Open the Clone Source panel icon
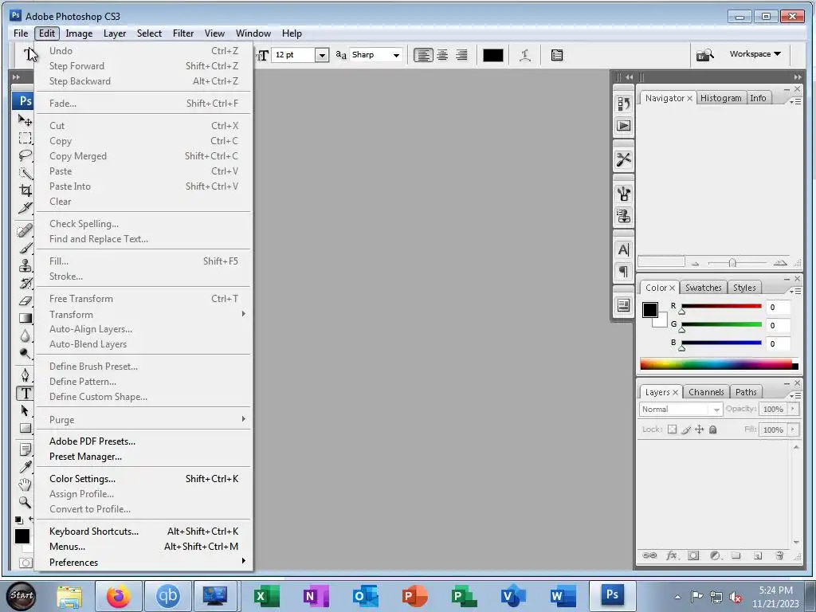Screen dimensions: 816x612 [x=623, y=215]
